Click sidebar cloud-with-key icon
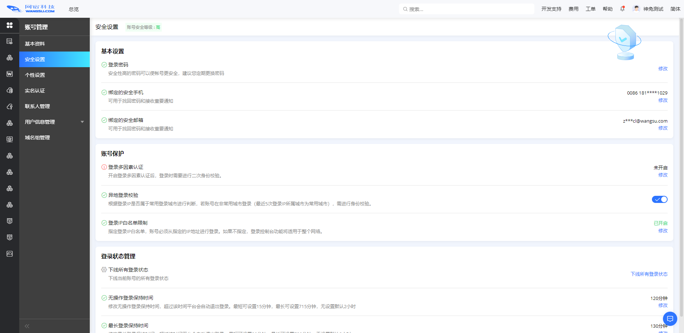 (x=10, y=107)
